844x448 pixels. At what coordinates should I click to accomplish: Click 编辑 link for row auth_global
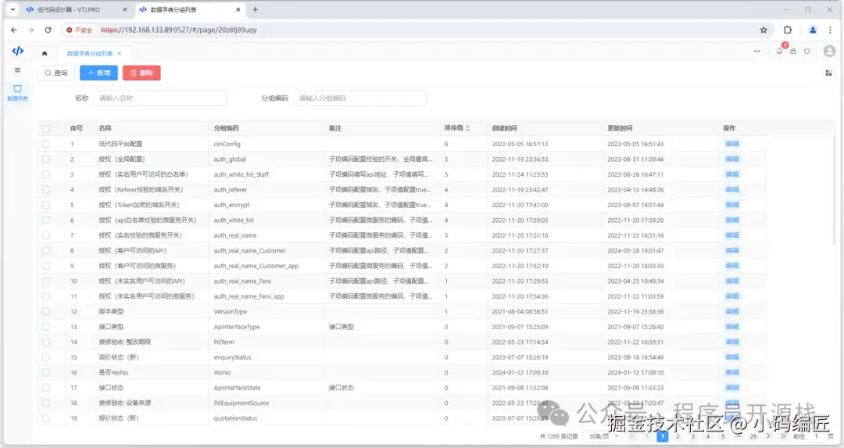click(732, 159)
